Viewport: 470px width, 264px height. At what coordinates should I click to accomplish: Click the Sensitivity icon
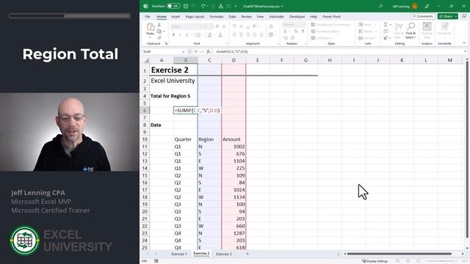[444, 30]
